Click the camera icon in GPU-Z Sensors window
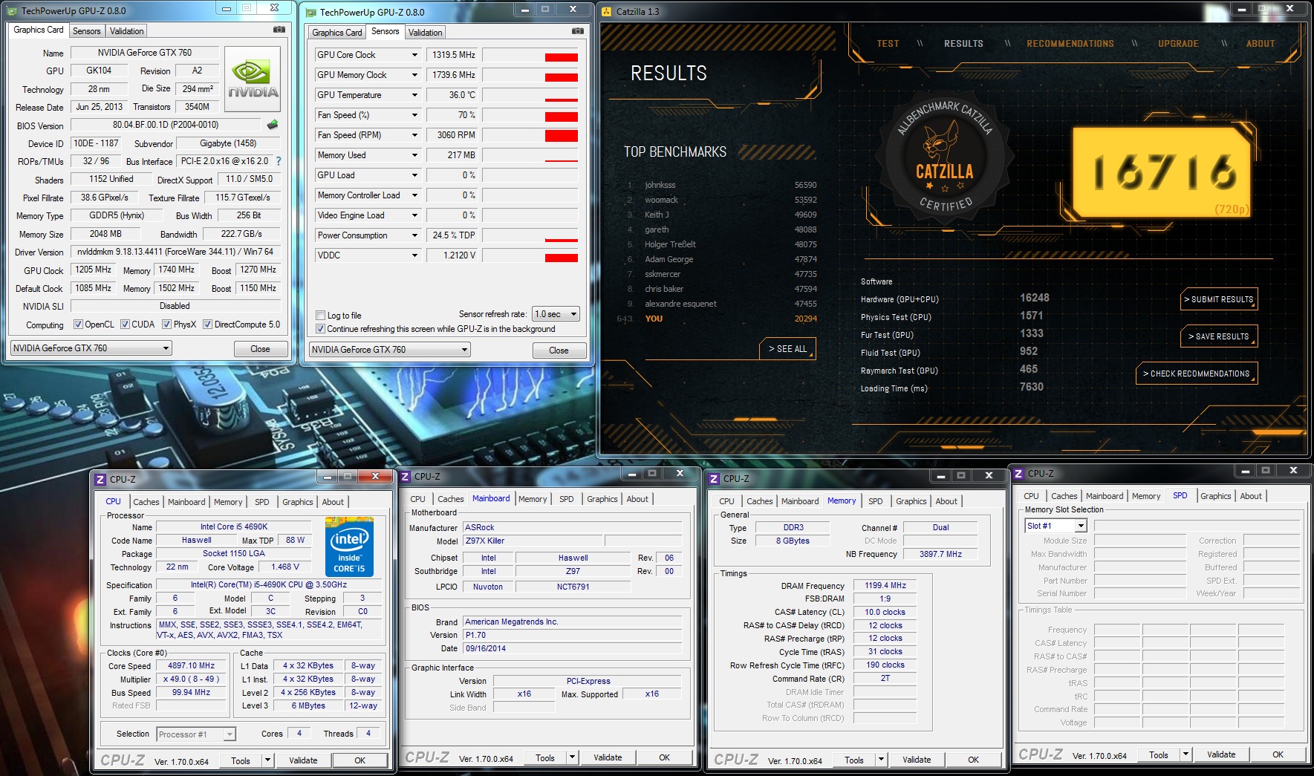 point(577,31)
